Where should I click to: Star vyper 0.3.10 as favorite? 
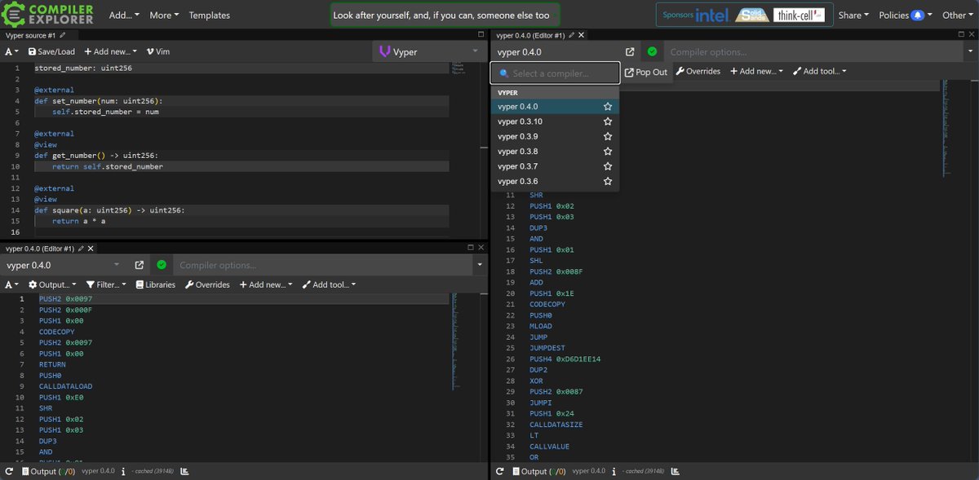tap(608, 121)
